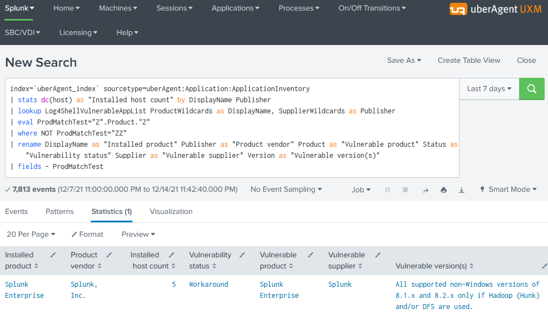Click Create Table View

469,61
